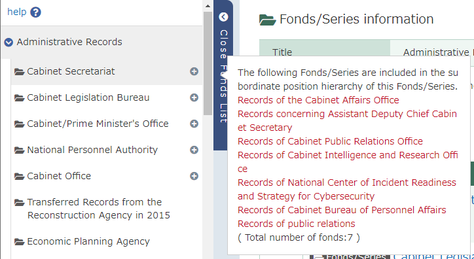Click the Economic Planning Agency folder icon
This screenshot has width=474, height=259.
pos(20,242)
